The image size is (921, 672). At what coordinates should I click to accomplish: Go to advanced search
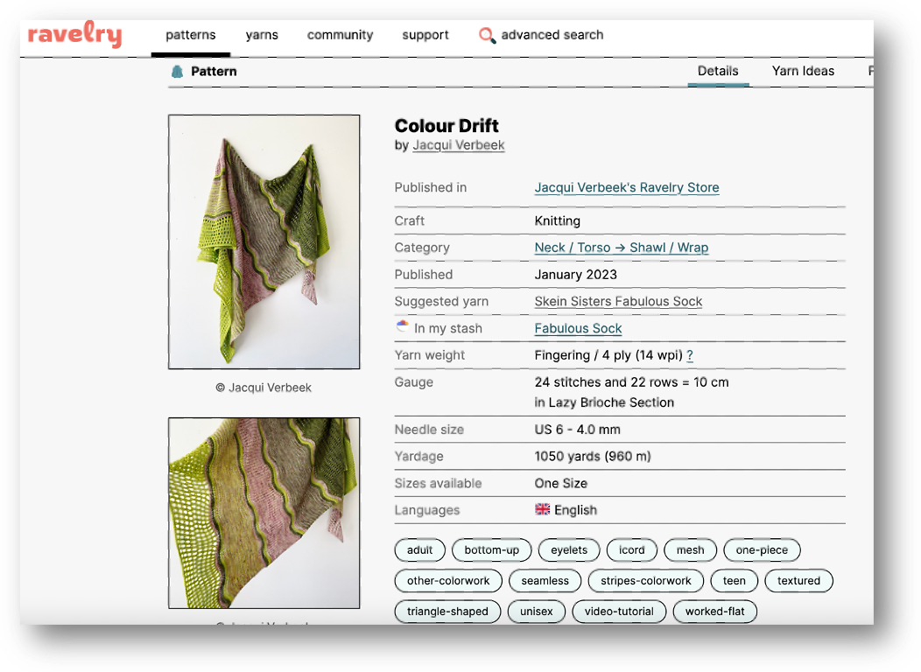[552, 35]
